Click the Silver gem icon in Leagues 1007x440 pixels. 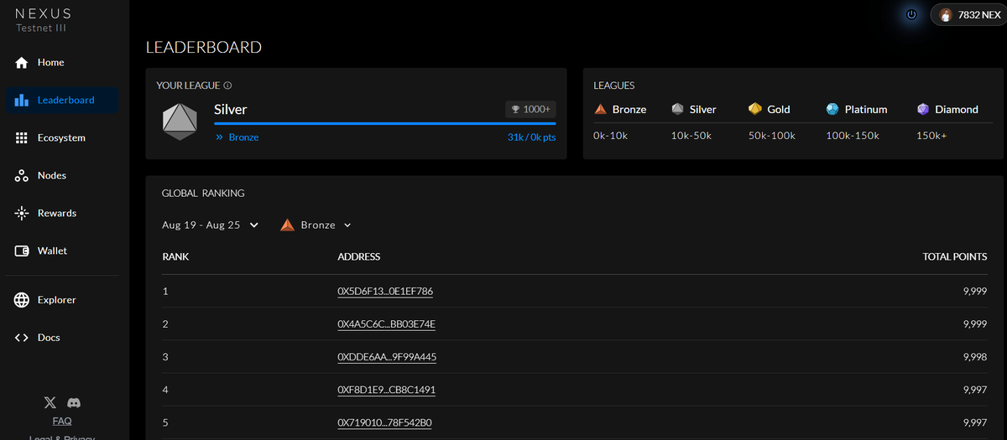pos(677,110)
